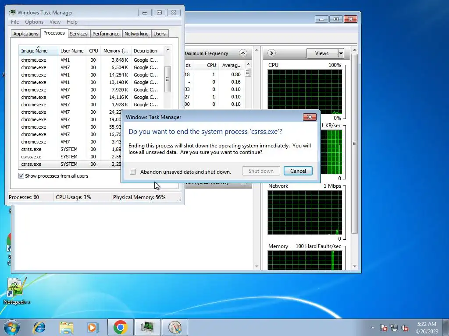Sort processes by User Name column
The width and height of the screenshot is (449, 336).
pyautogui.click(x=72, y=51)
